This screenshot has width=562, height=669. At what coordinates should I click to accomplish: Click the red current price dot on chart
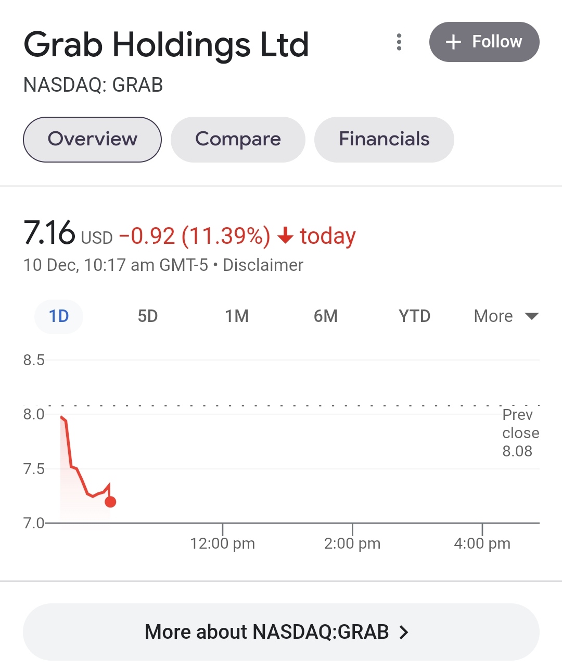[x=110, y=502]
